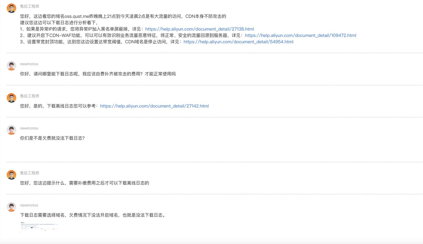Select the first 售后工程师 name label
The image size is (423, 244).
coord(30,6)
